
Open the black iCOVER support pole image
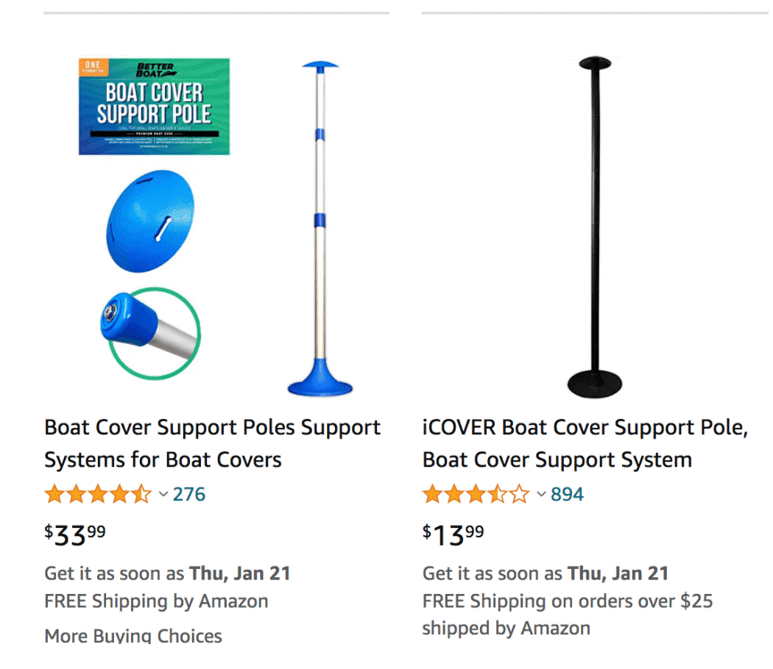[595, 228]
